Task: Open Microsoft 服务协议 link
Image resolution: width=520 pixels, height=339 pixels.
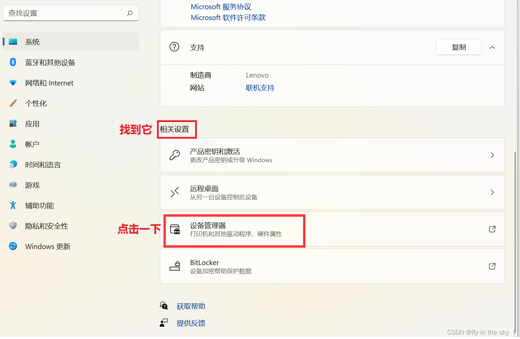Action: point(221,7)
